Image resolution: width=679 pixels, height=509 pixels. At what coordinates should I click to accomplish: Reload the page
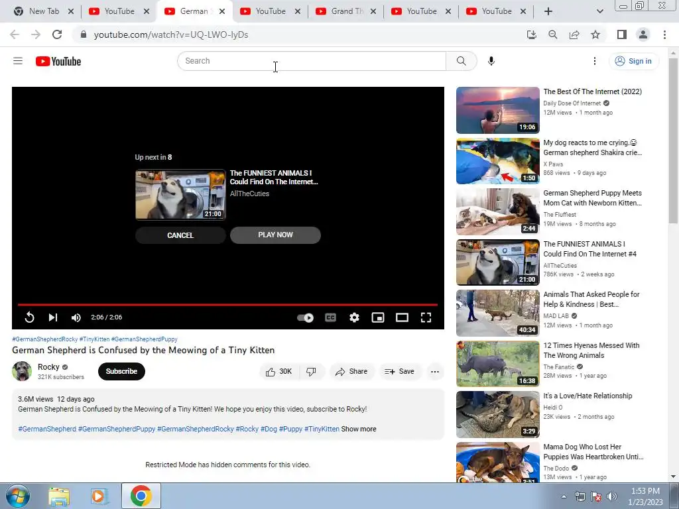click(x=57, y=34)
